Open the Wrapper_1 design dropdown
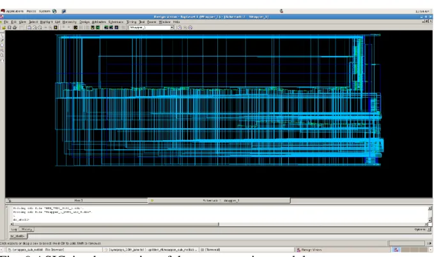The image size is (434, 257). click(151, 27)
